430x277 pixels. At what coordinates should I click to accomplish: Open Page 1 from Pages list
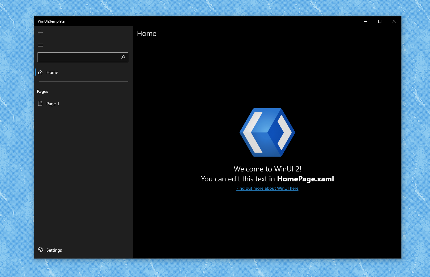[84, 104]
